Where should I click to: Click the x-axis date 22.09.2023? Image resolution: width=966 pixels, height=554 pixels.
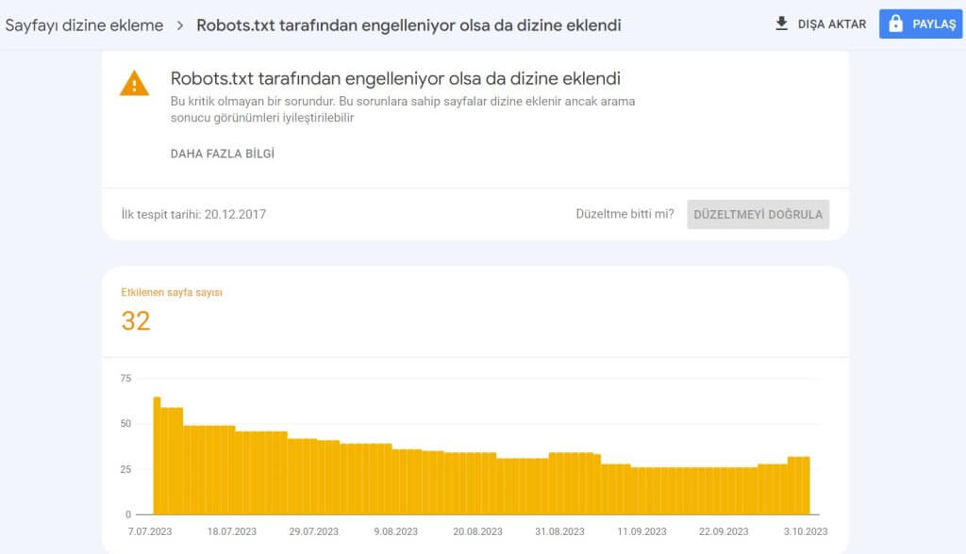pyautogui.click(x=724, y=531)
